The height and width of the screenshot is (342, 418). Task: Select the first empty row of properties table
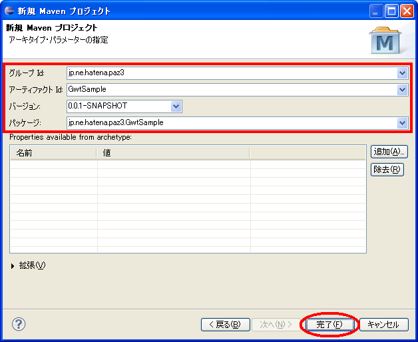tap(188, 164)
